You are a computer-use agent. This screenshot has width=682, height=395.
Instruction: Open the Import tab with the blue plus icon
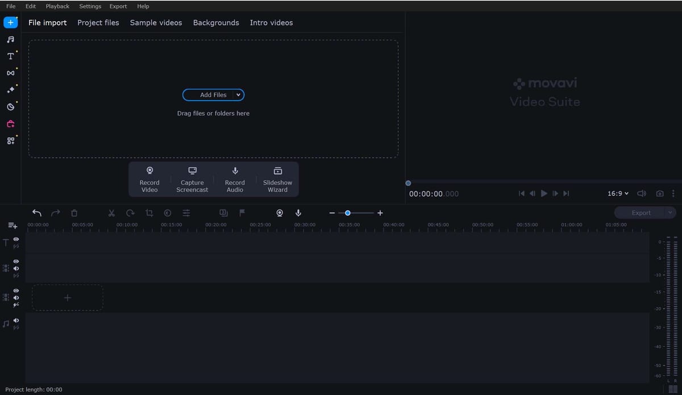tap(10, 23)
